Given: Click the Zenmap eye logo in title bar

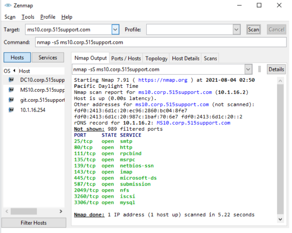Looking at the screenshot, I should pyautogui.click(x=8, y=5).
